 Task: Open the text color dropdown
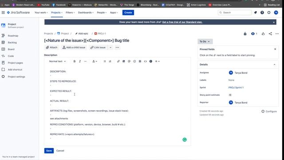(x=95, y=61)
